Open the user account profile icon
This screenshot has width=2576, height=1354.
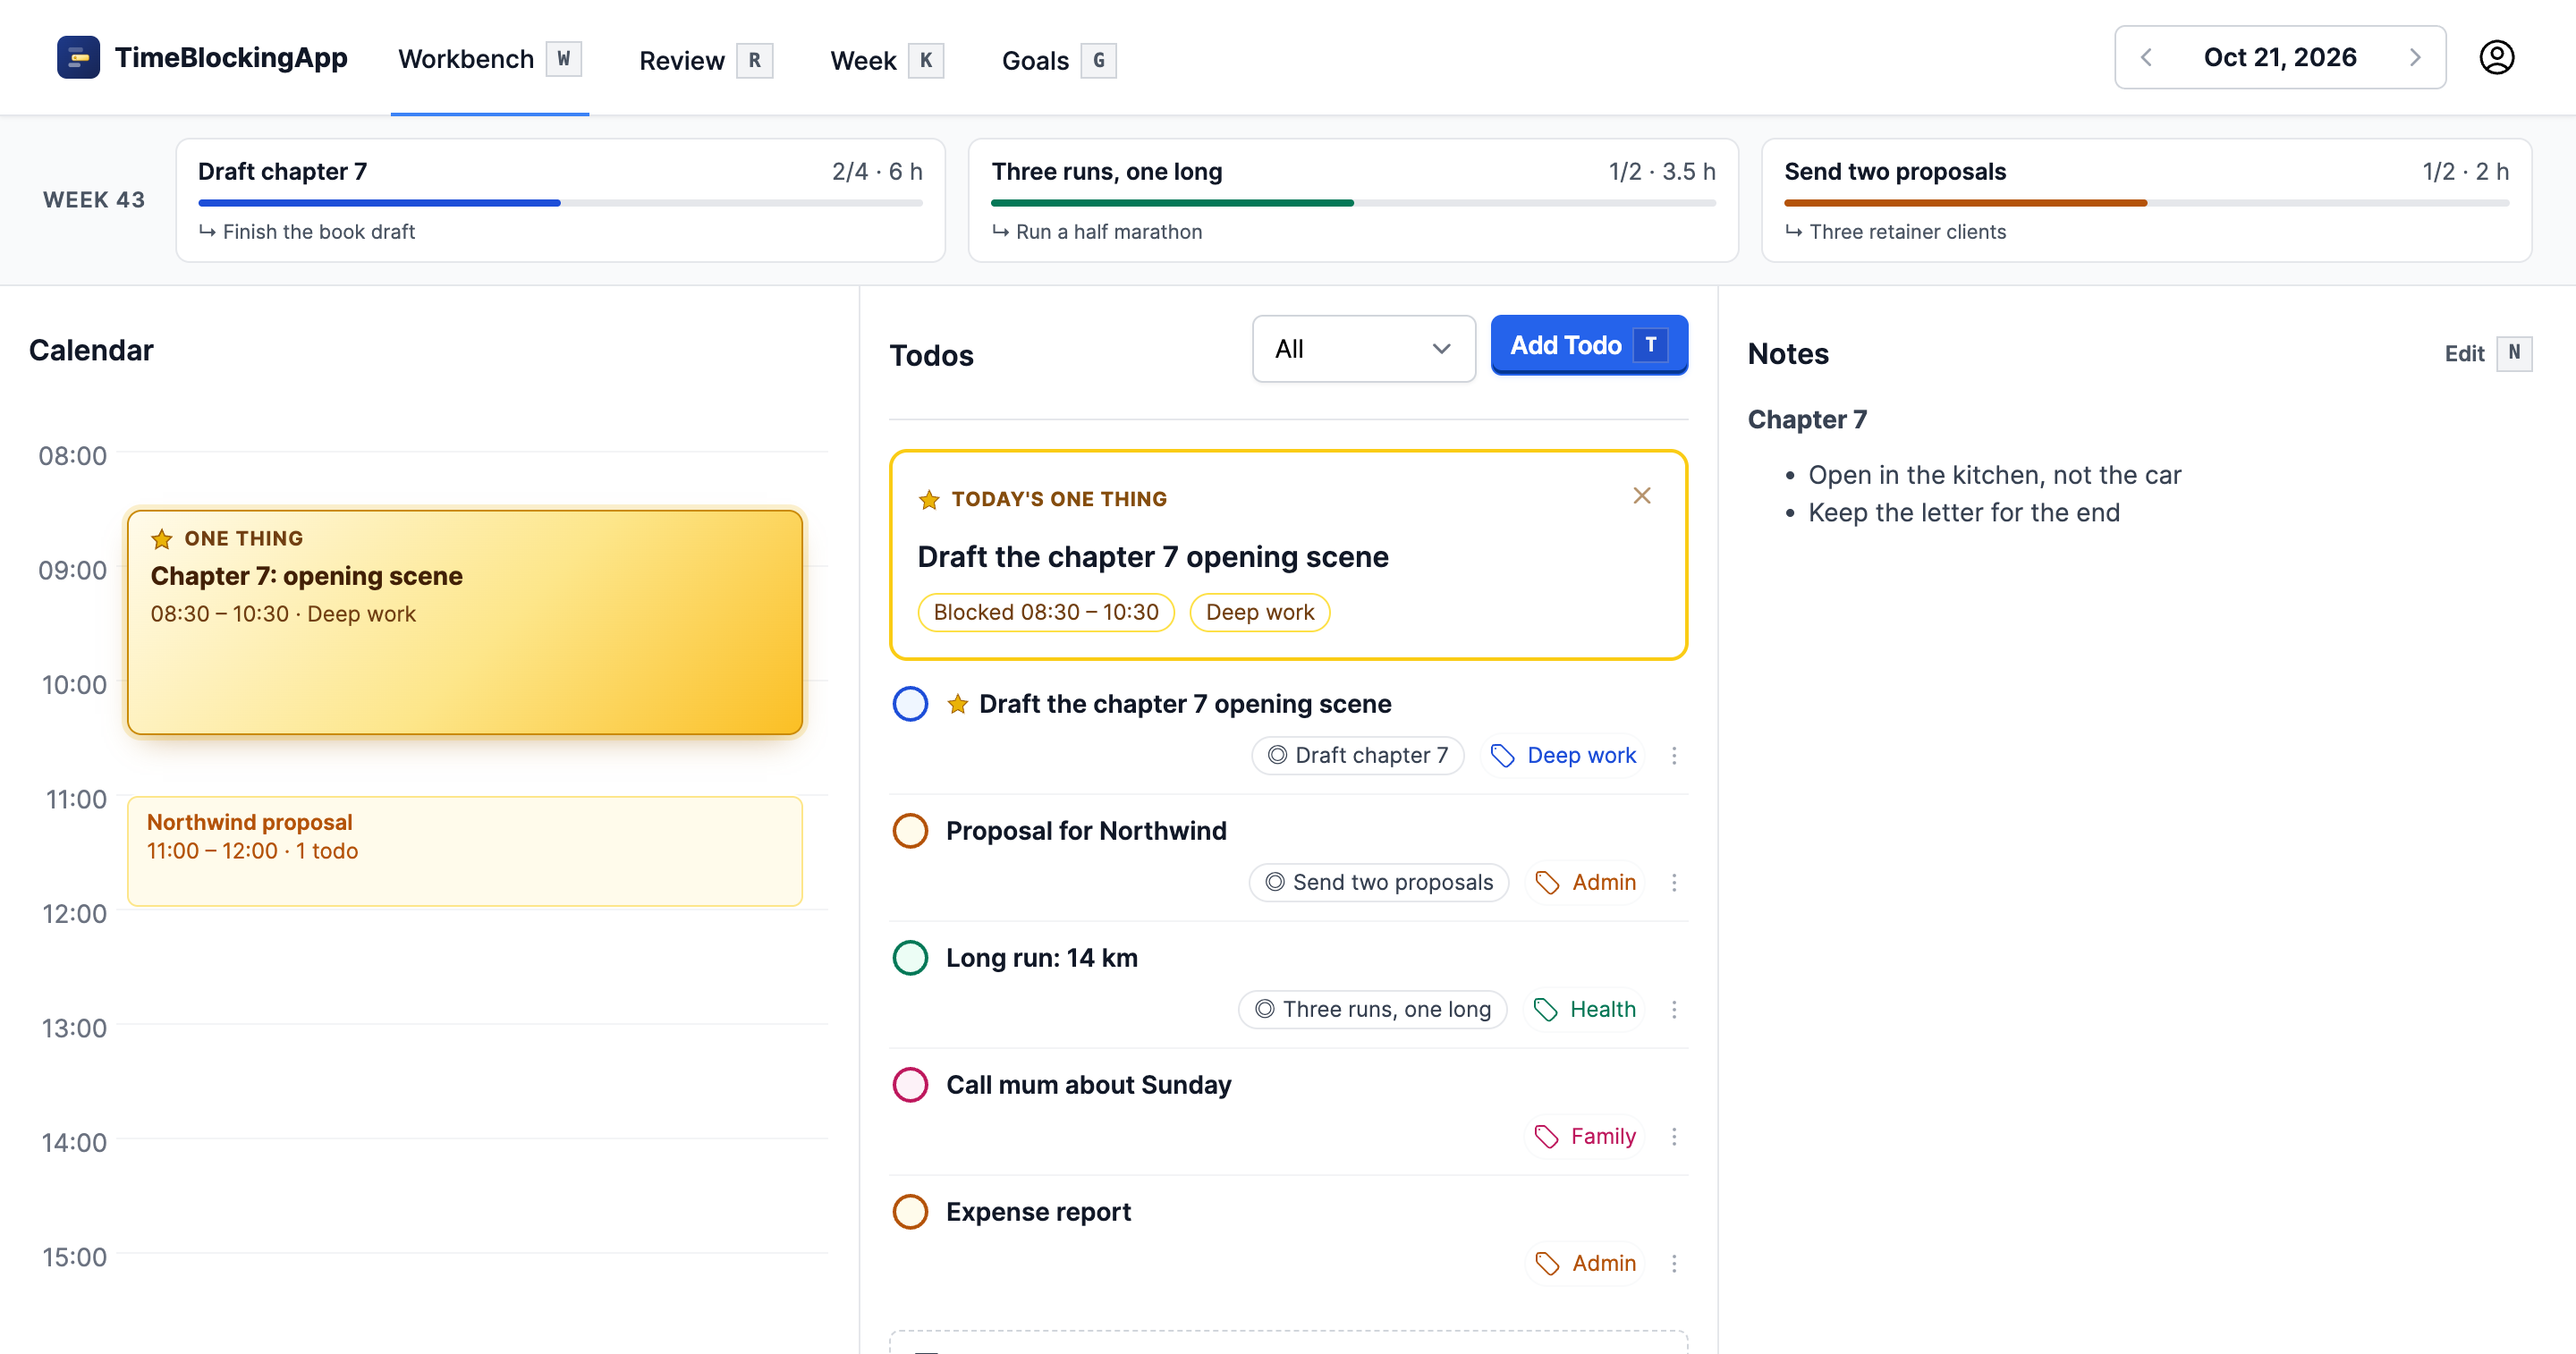coord(2496,57)
